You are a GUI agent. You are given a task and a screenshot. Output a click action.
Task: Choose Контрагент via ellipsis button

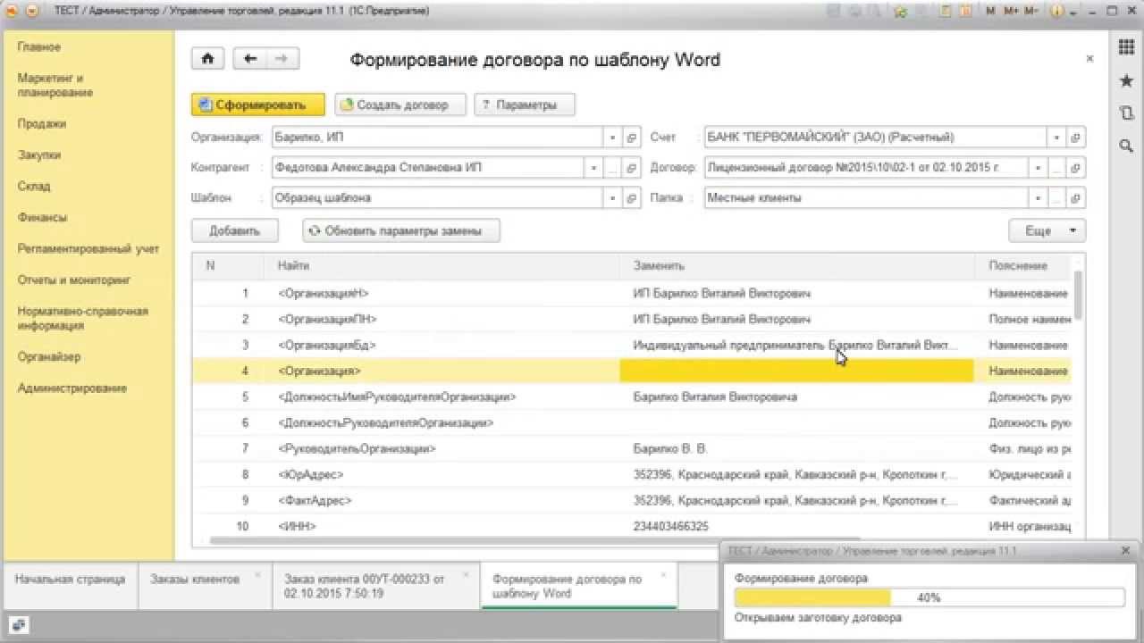(x=612, y=167)
